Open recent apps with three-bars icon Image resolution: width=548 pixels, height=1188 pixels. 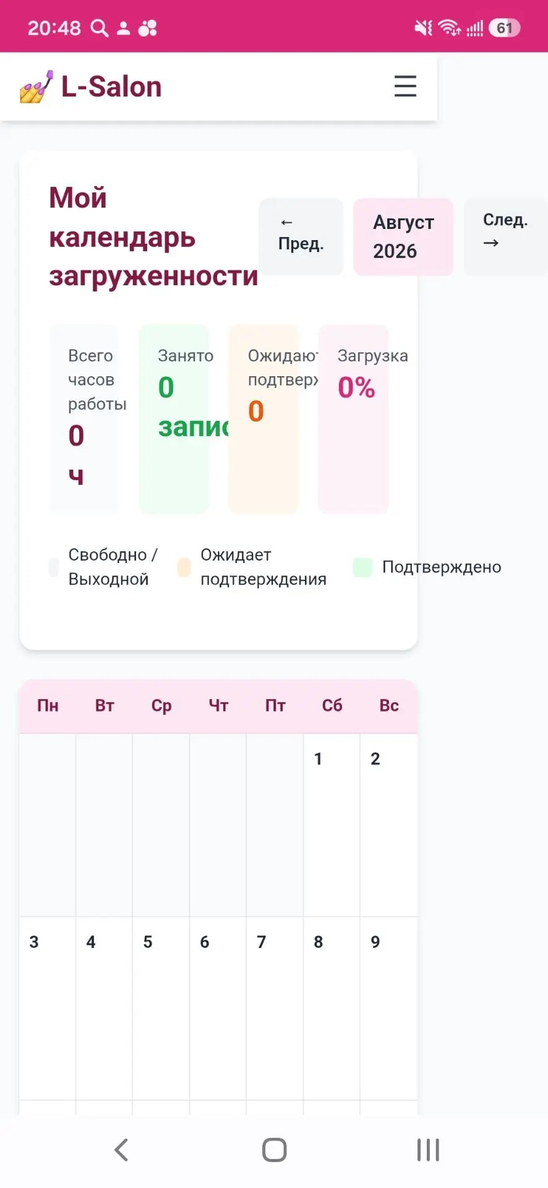pos(428,1150)
